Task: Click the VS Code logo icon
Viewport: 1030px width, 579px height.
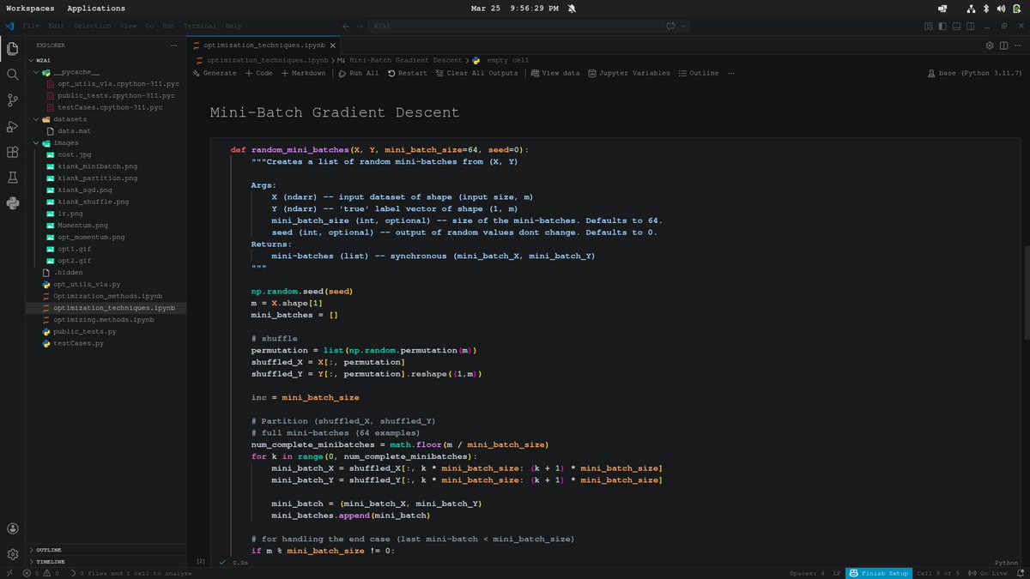Action: click(x=9, y=27)
